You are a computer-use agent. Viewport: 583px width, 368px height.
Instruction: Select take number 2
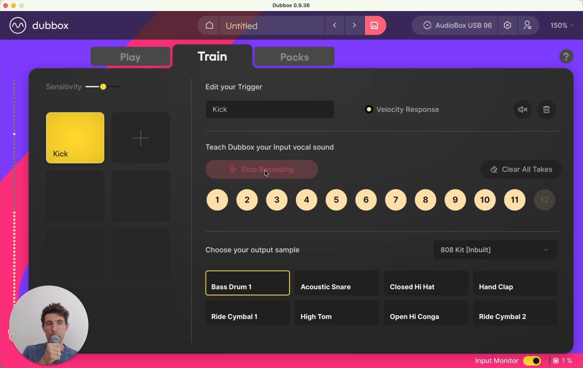point(247,200)
